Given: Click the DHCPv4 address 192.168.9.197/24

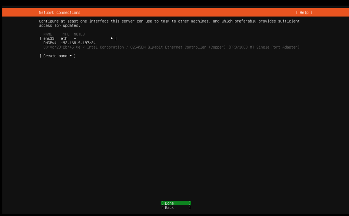Looking at the screenshot, I should (x=78, y=43).
